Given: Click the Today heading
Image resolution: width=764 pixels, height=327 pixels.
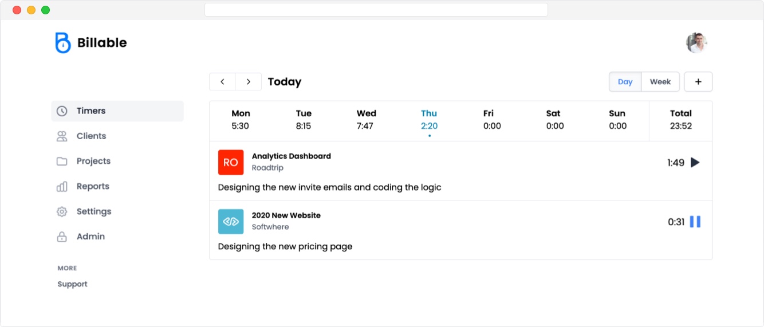Looking at the screenshot, I should (285, 82).
